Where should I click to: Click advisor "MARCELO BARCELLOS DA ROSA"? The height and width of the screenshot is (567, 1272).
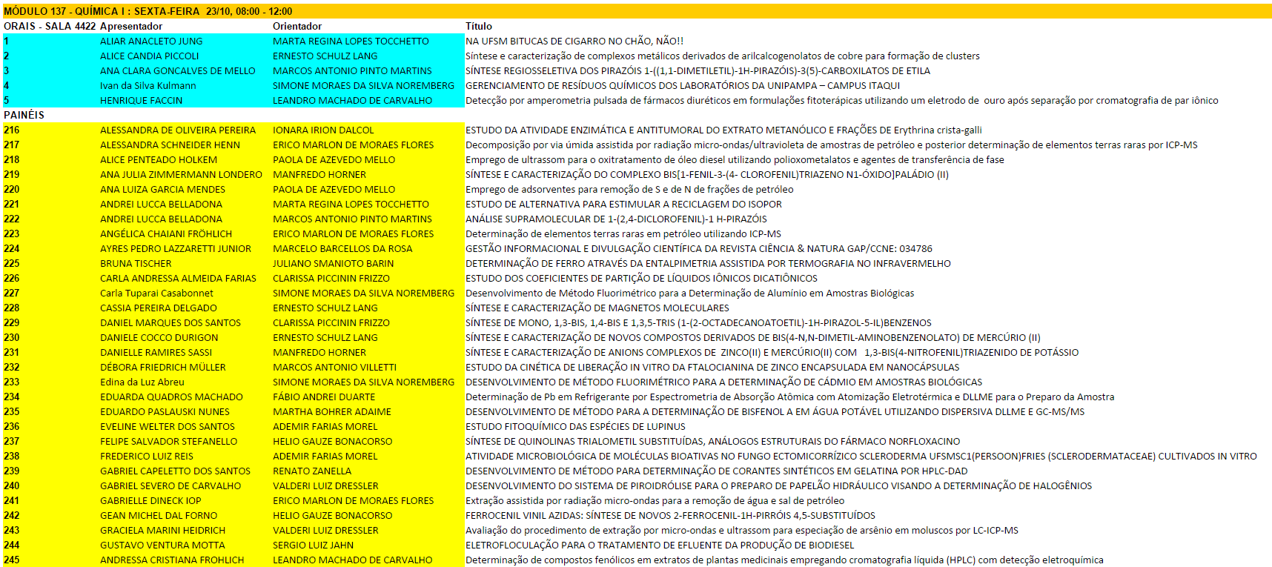pyautogui.click(x=342, y=248)
